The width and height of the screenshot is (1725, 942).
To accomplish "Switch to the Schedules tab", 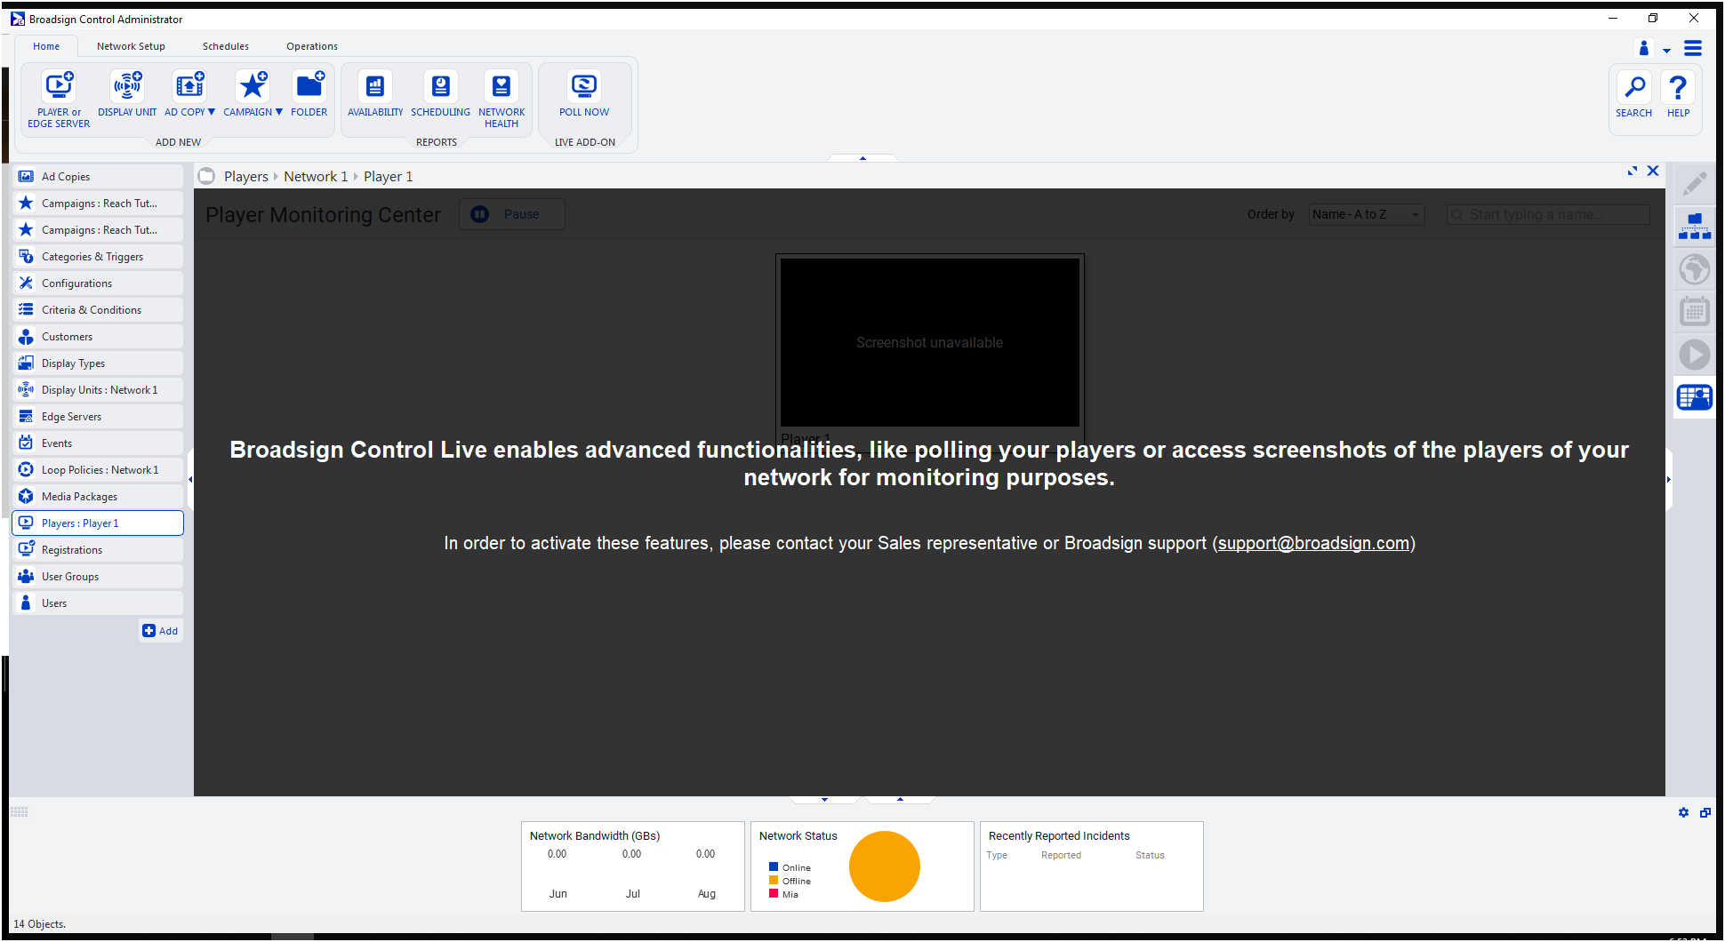I will [226, 46].
